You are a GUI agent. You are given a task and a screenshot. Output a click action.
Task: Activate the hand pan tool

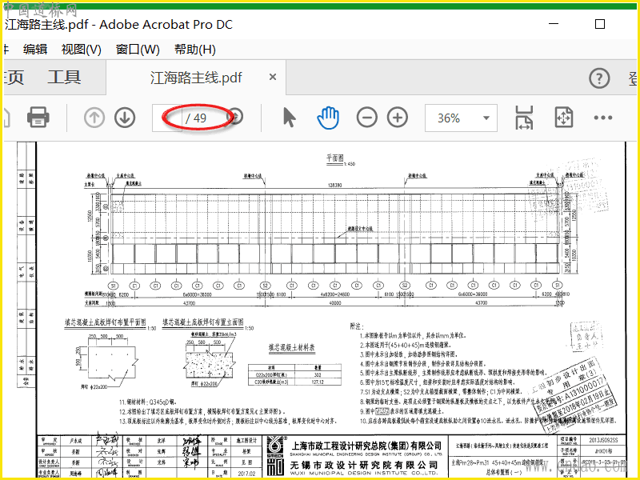pos(328,118)
